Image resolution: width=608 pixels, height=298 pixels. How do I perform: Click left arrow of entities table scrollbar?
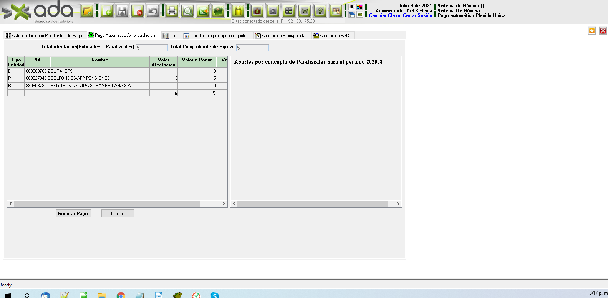coord(10,204)
